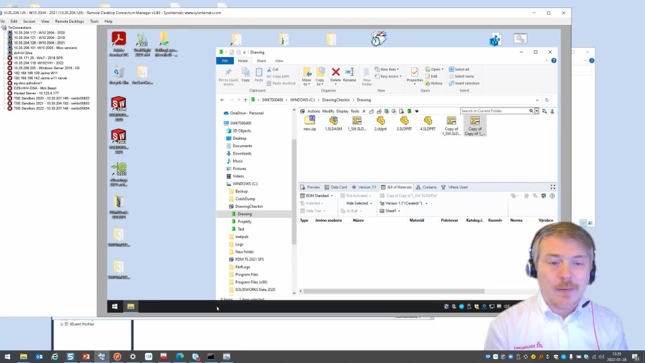Click the red Delete icon in ribbon

pos(335,73)
